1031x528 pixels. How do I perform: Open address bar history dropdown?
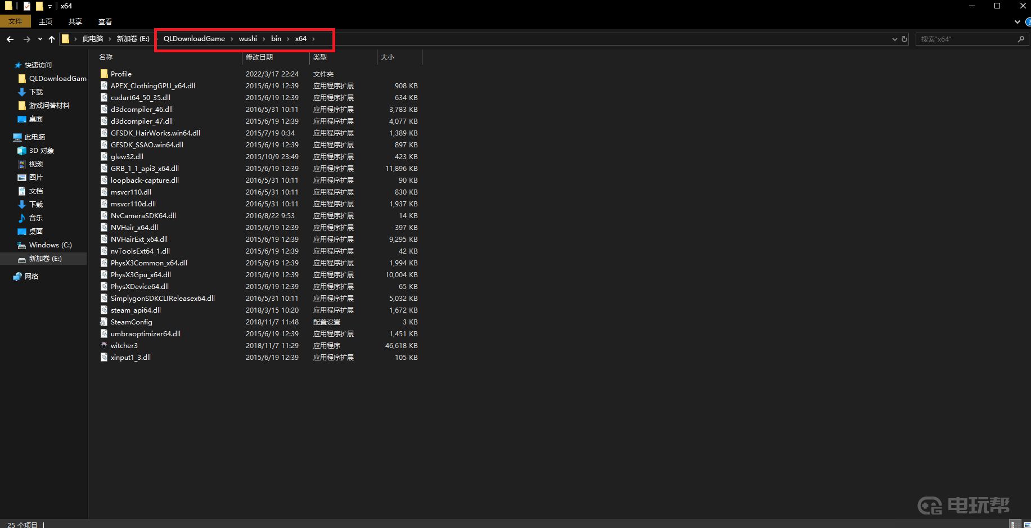894,39
